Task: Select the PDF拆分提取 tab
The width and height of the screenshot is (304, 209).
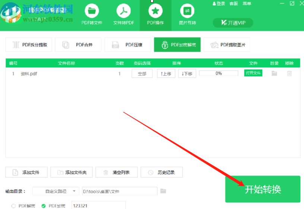Action: pos(29,45)
